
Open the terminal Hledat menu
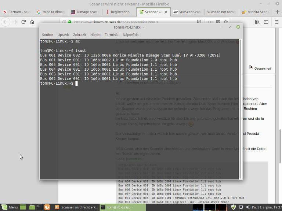tap(95, 35)
